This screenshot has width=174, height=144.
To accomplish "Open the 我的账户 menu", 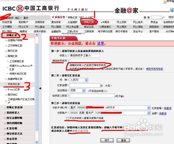I will pyautogui.click(x=23, y=22).
